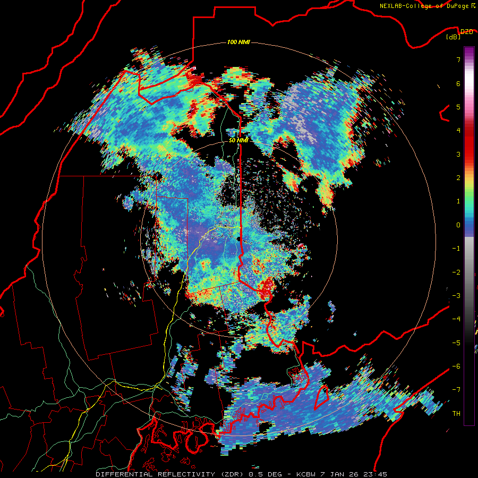This screenshot has width=478, height=478.
Task: Select the -6 dB scale label
Action: click(456, 366)
